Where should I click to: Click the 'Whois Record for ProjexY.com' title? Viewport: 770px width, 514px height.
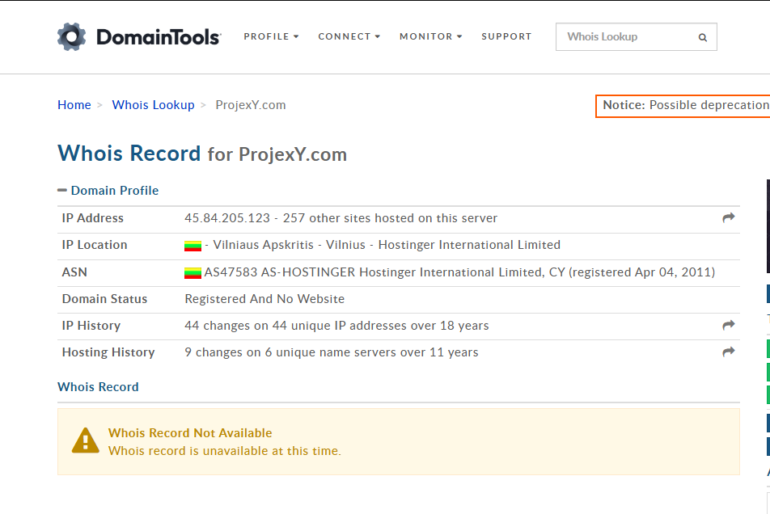pos(202,154)
